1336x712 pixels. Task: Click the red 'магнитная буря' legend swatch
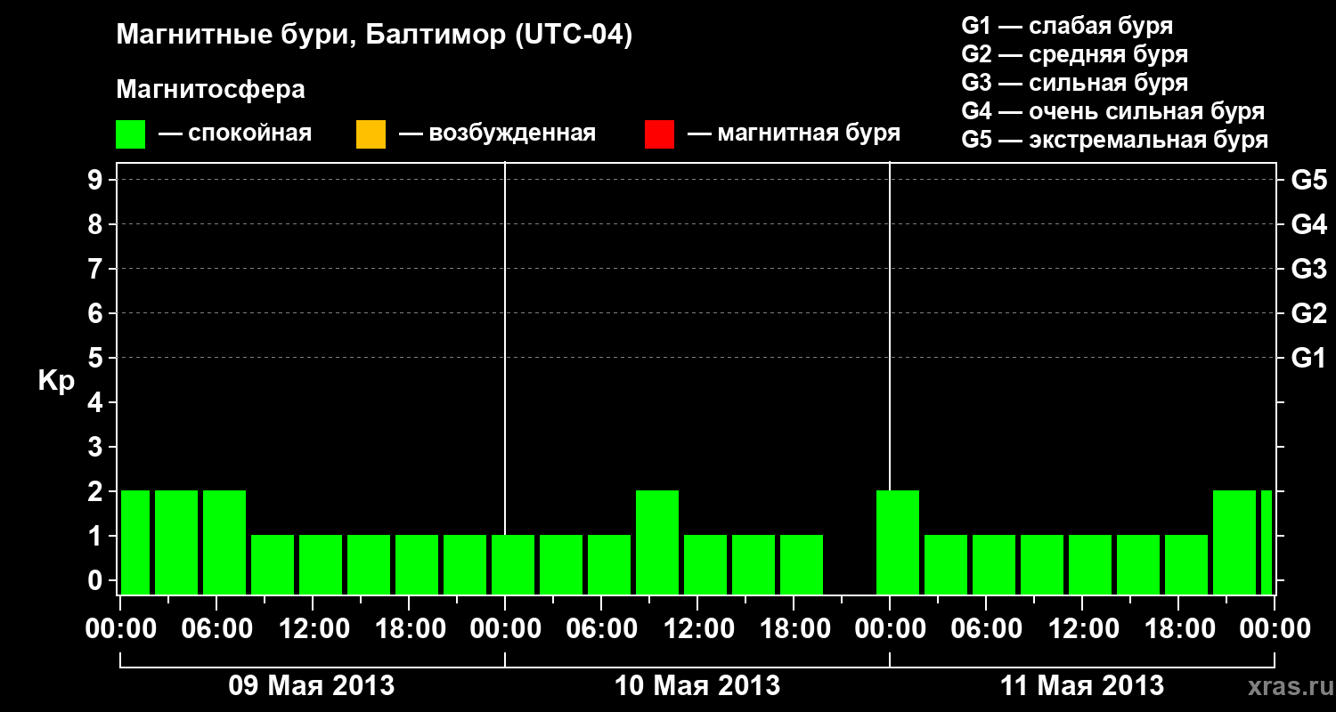pos(659,134)
